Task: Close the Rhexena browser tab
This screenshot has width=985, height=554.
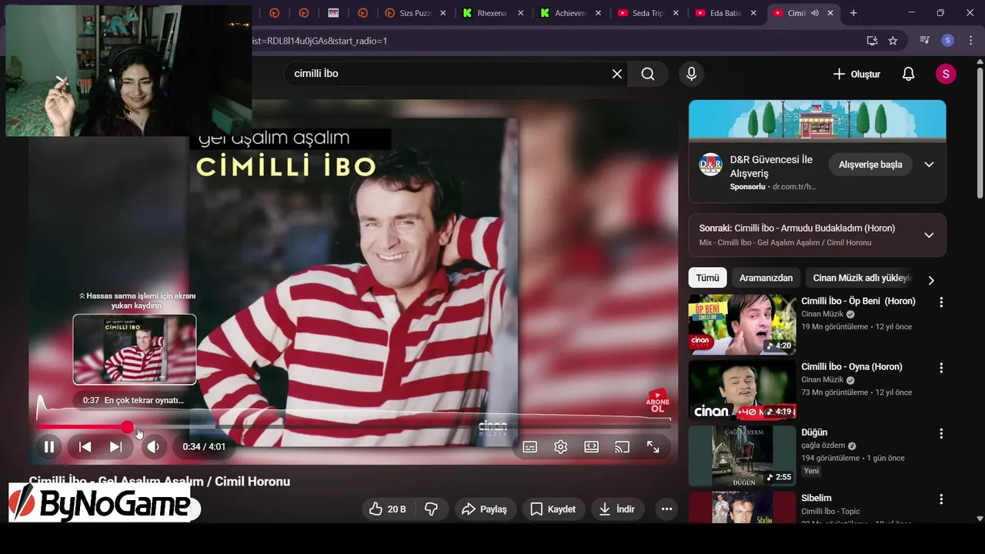Action: point(521,13)
